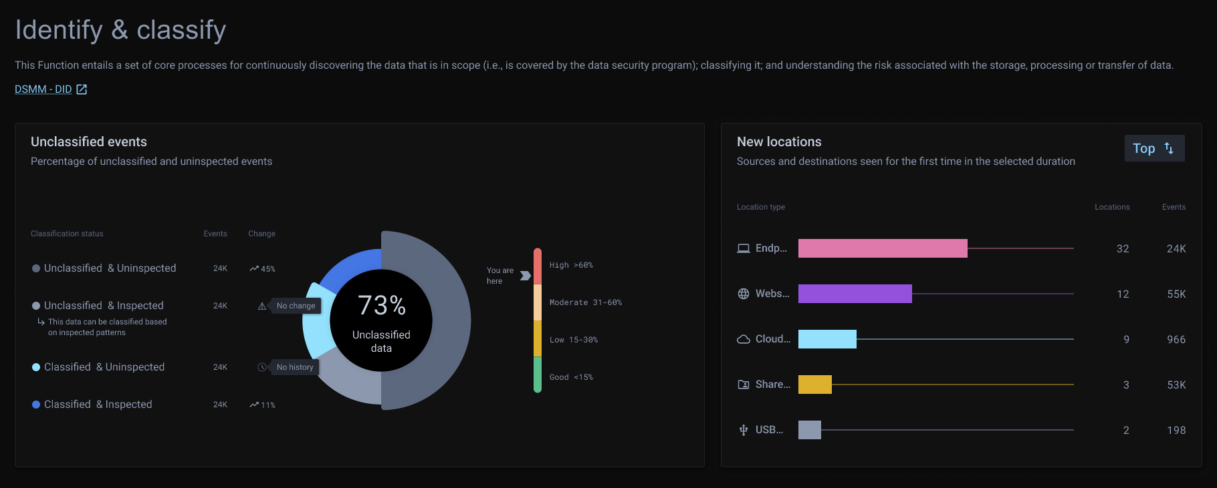This screenshot has width=1217, height=488.
Task: Click the Cloud location icon
Action: [743, 339]
